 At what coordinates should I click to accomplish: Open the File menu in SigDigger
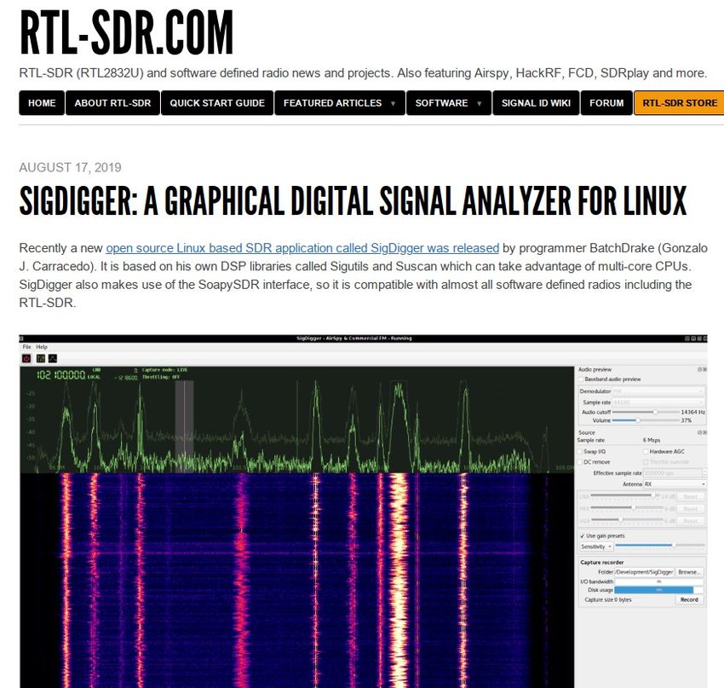tap(26, 347)
